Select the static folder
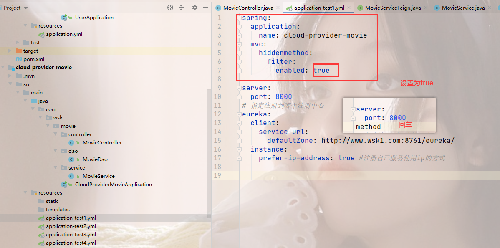The image size is (500, 248). (x=52, y=201)
